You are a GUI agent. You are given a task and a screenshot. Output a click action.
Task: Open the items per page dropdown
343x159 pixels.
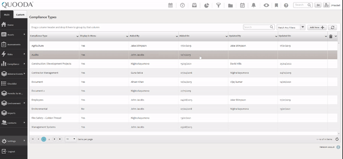click(71, 139)
